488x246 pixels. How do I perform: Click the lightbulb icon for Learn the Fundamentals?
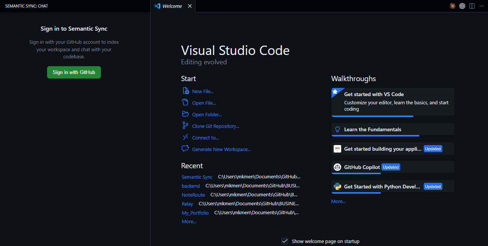[337, 129]
